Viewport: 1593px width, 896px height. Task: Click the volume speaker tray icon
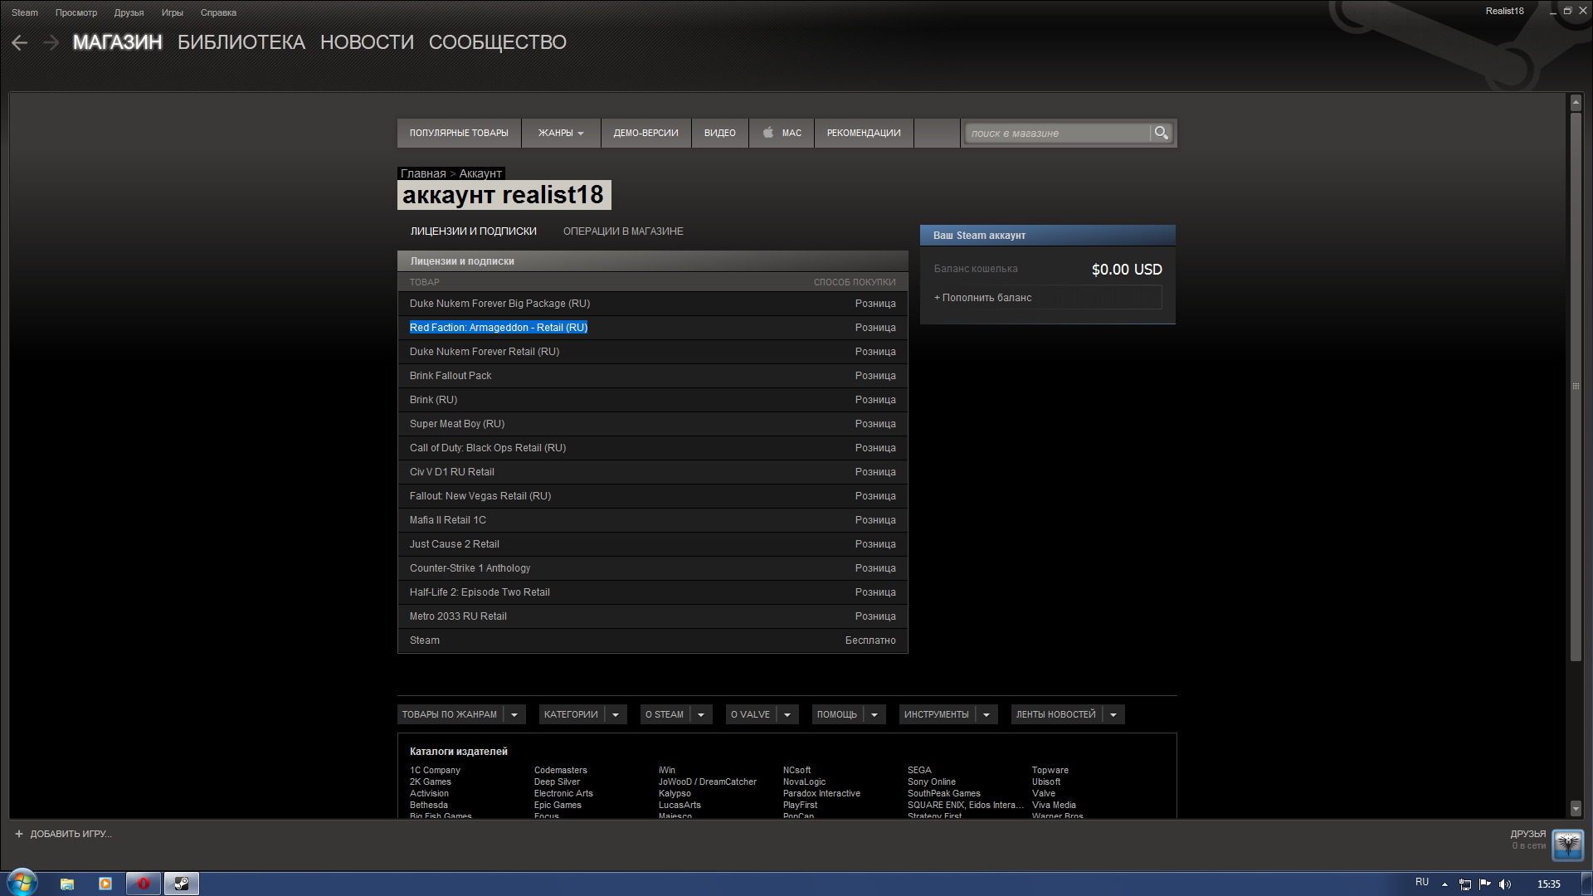point(1505,884)
